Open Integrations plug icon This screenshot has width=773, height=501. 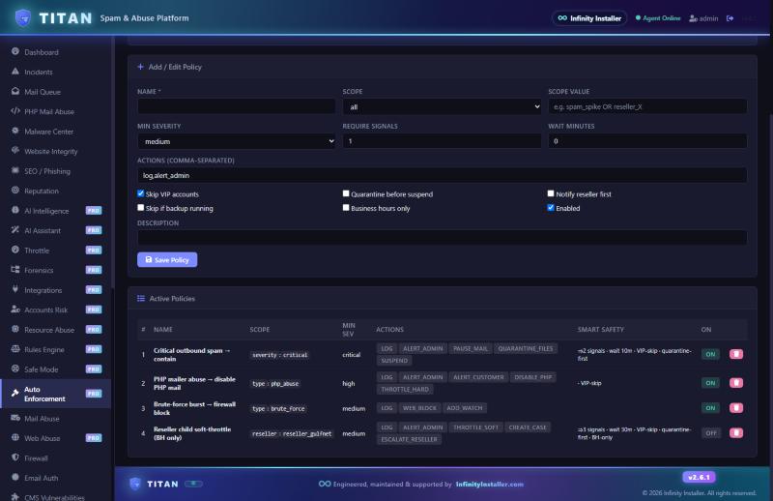(x=15, y=289)
